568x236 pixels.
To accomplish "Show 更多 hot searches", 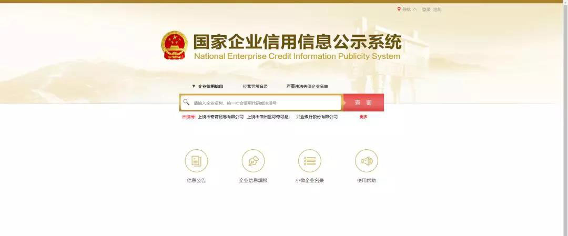I will pyautogui.click(x=363, y=117).
